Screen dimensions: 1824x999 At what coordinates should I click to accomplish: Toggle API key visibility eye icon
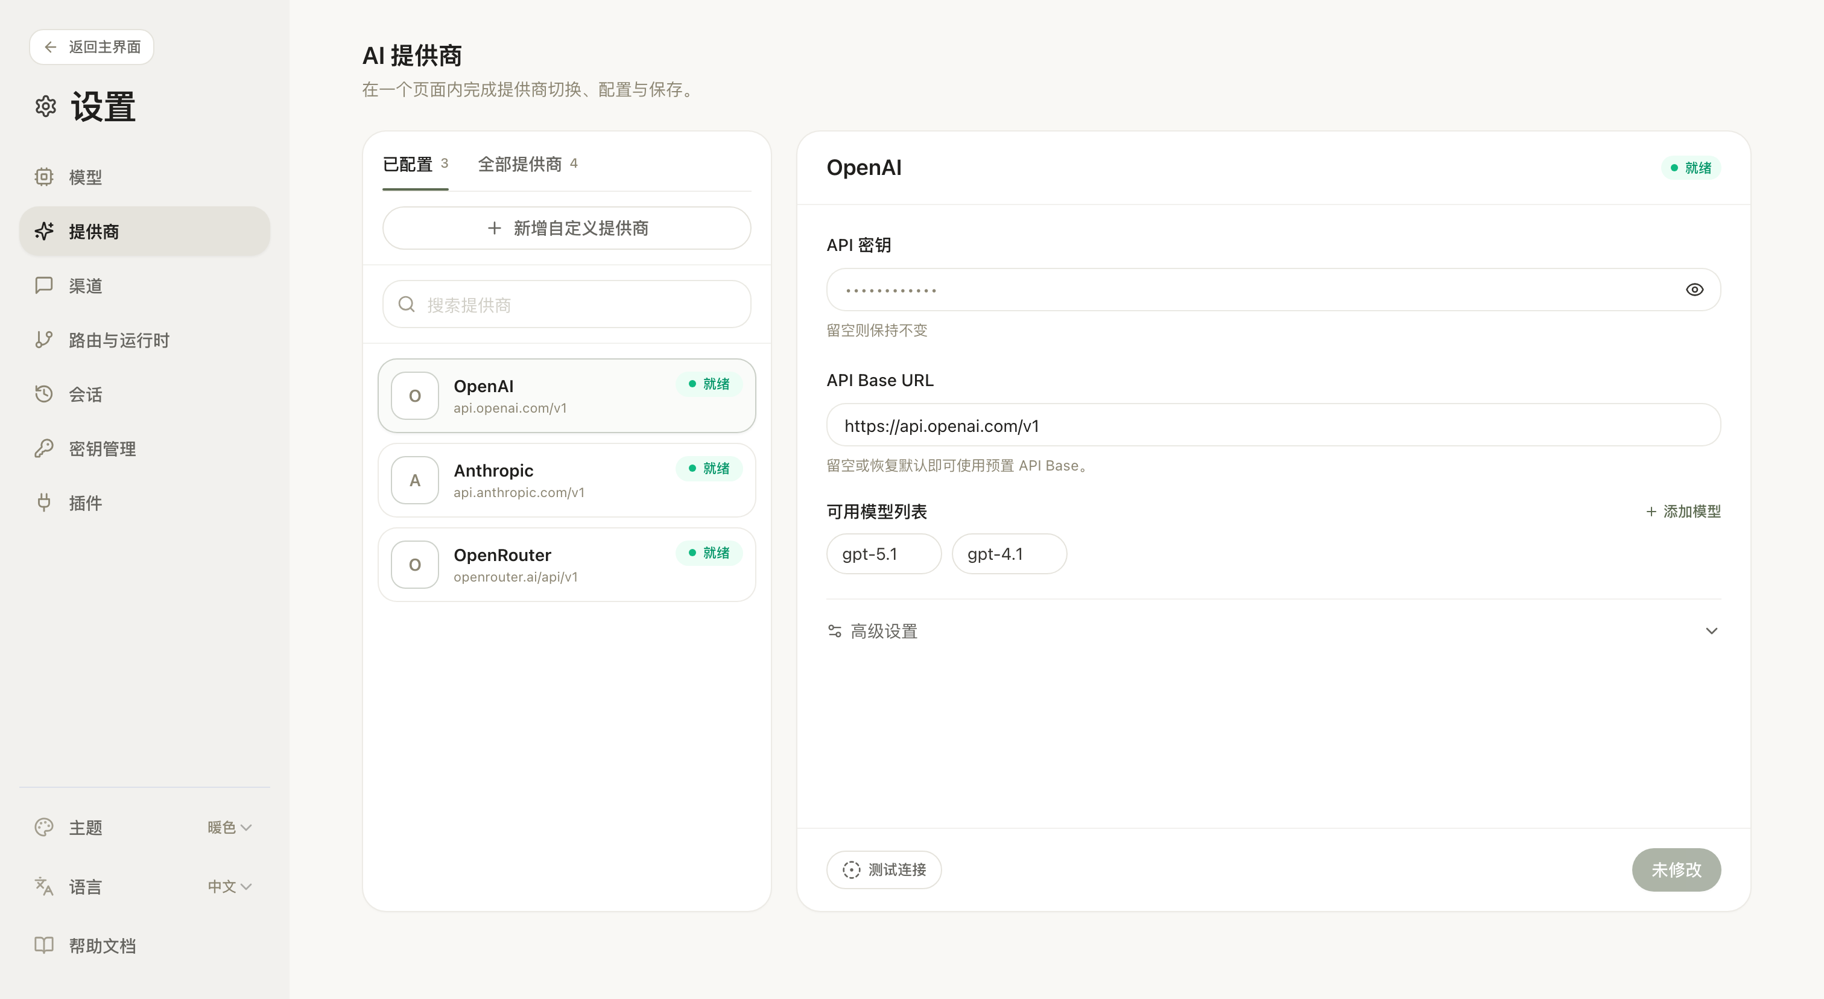pyautogui.click(x=1694, y=290)
